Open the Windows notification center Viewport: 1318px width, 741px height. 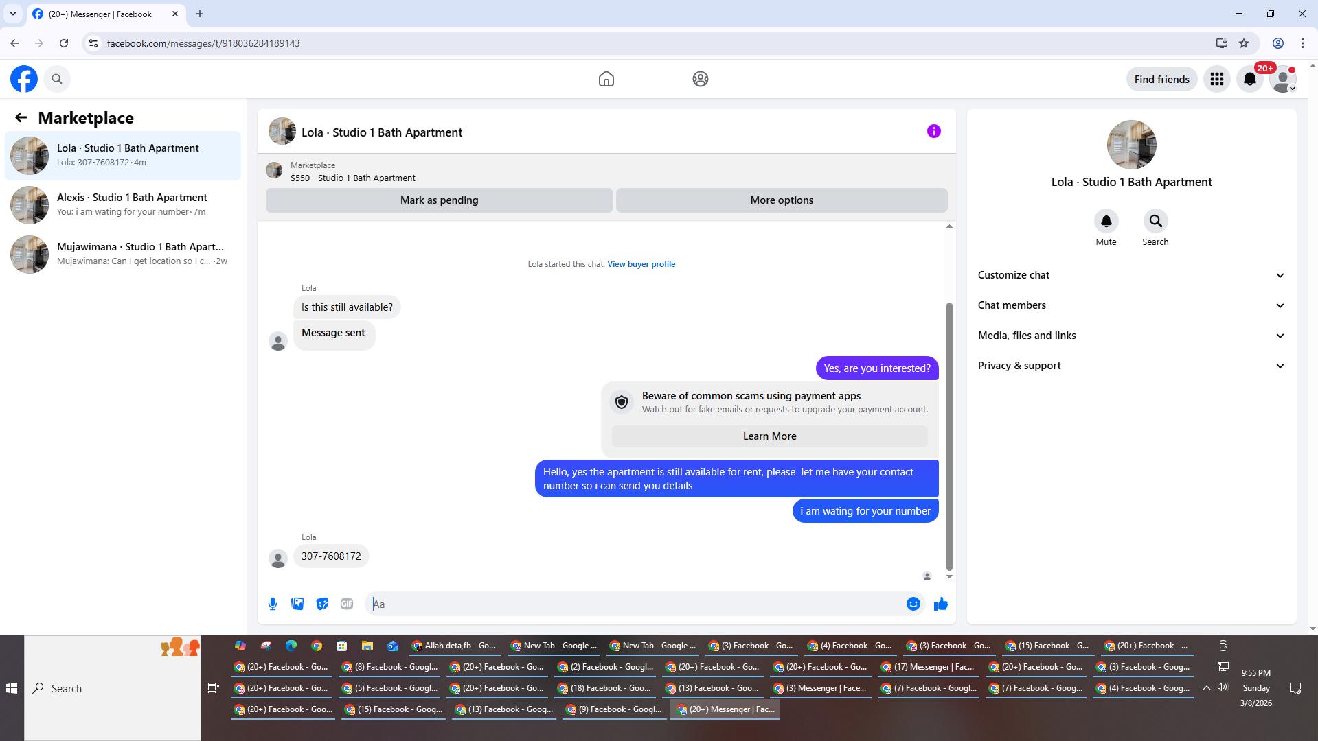[1295, 688]
